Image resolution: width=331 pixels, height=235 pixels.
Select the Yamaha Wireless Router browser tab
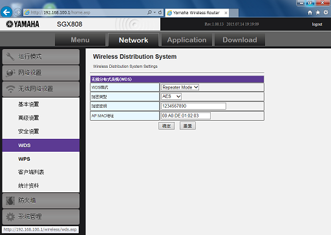(x=197, y=13)
